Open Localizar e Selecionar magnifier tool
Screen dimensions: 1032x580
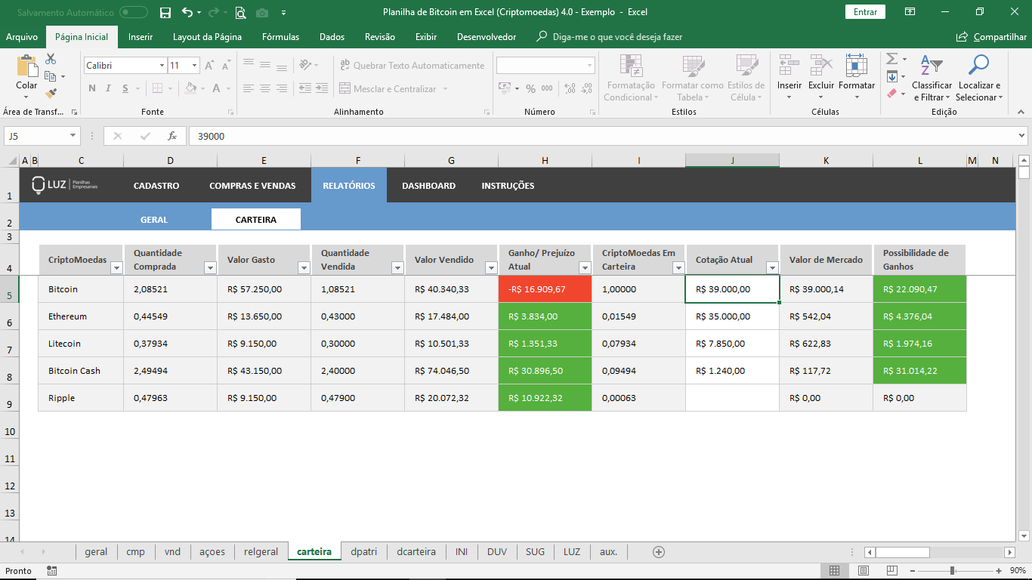(978, 66)
